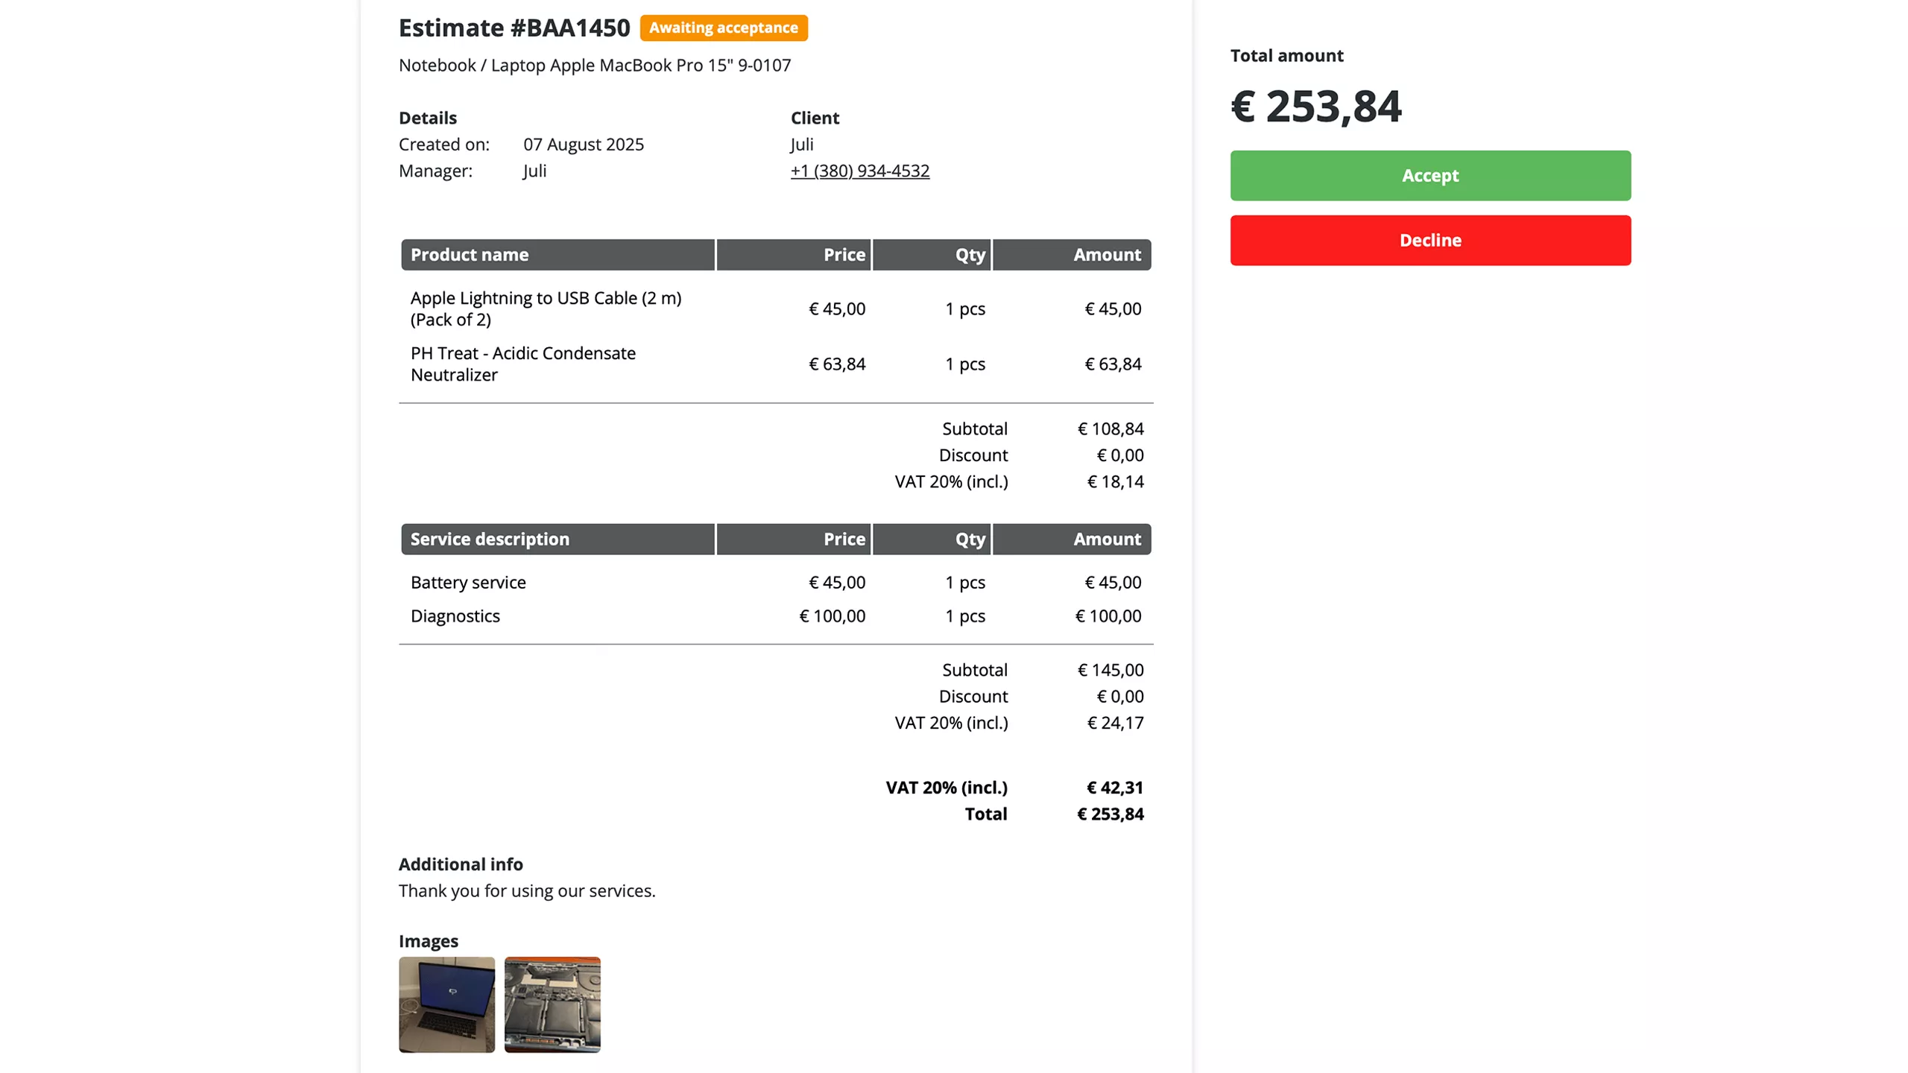Open the disassembled MacBook image thumbnail
Image resolution: width=1908 pixels, height=1073 pixels.
click(x=552, y=1004)
